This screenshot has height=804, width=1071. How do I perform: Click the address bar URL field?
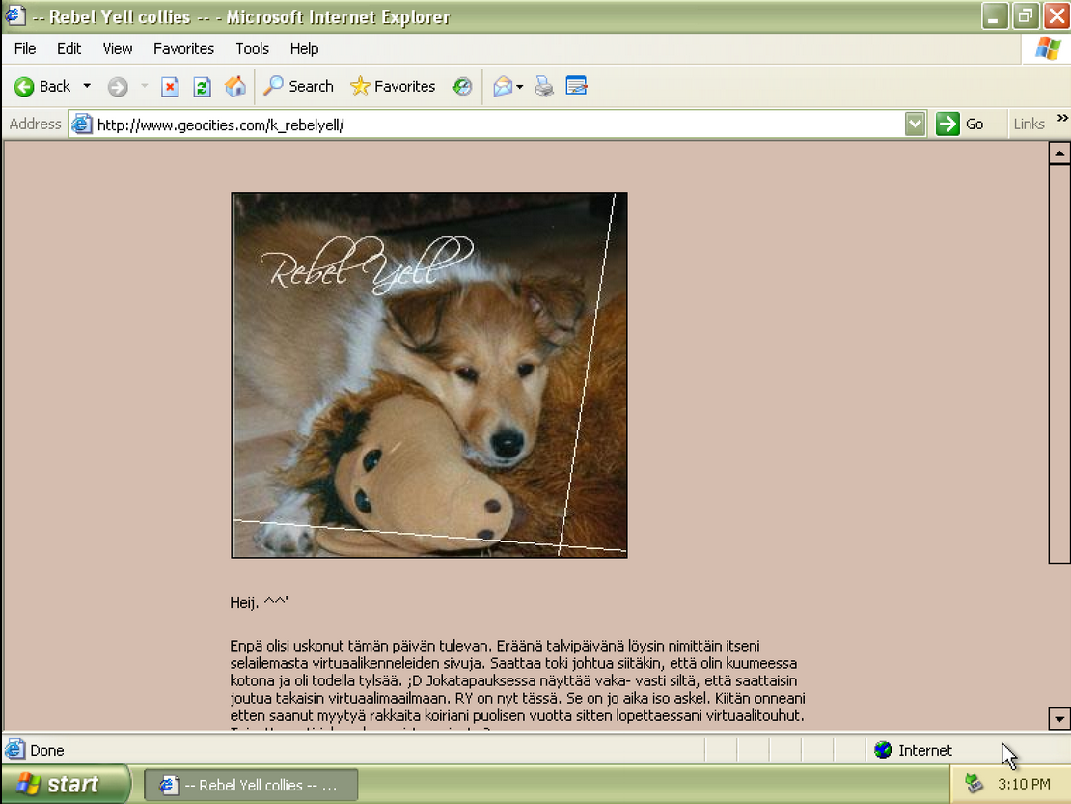tap(482, 125)
